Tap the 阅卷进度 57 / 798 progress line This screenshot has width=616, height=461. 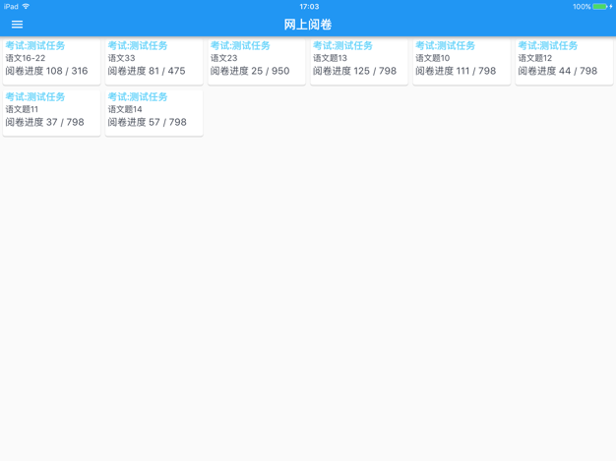[x=148, y=123]
